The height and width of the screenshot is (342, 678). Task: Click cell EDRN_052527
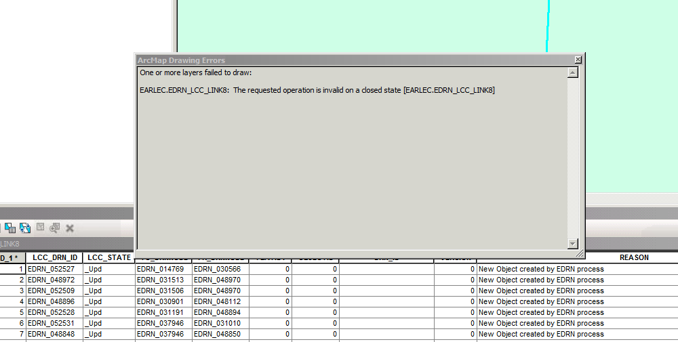54,269
